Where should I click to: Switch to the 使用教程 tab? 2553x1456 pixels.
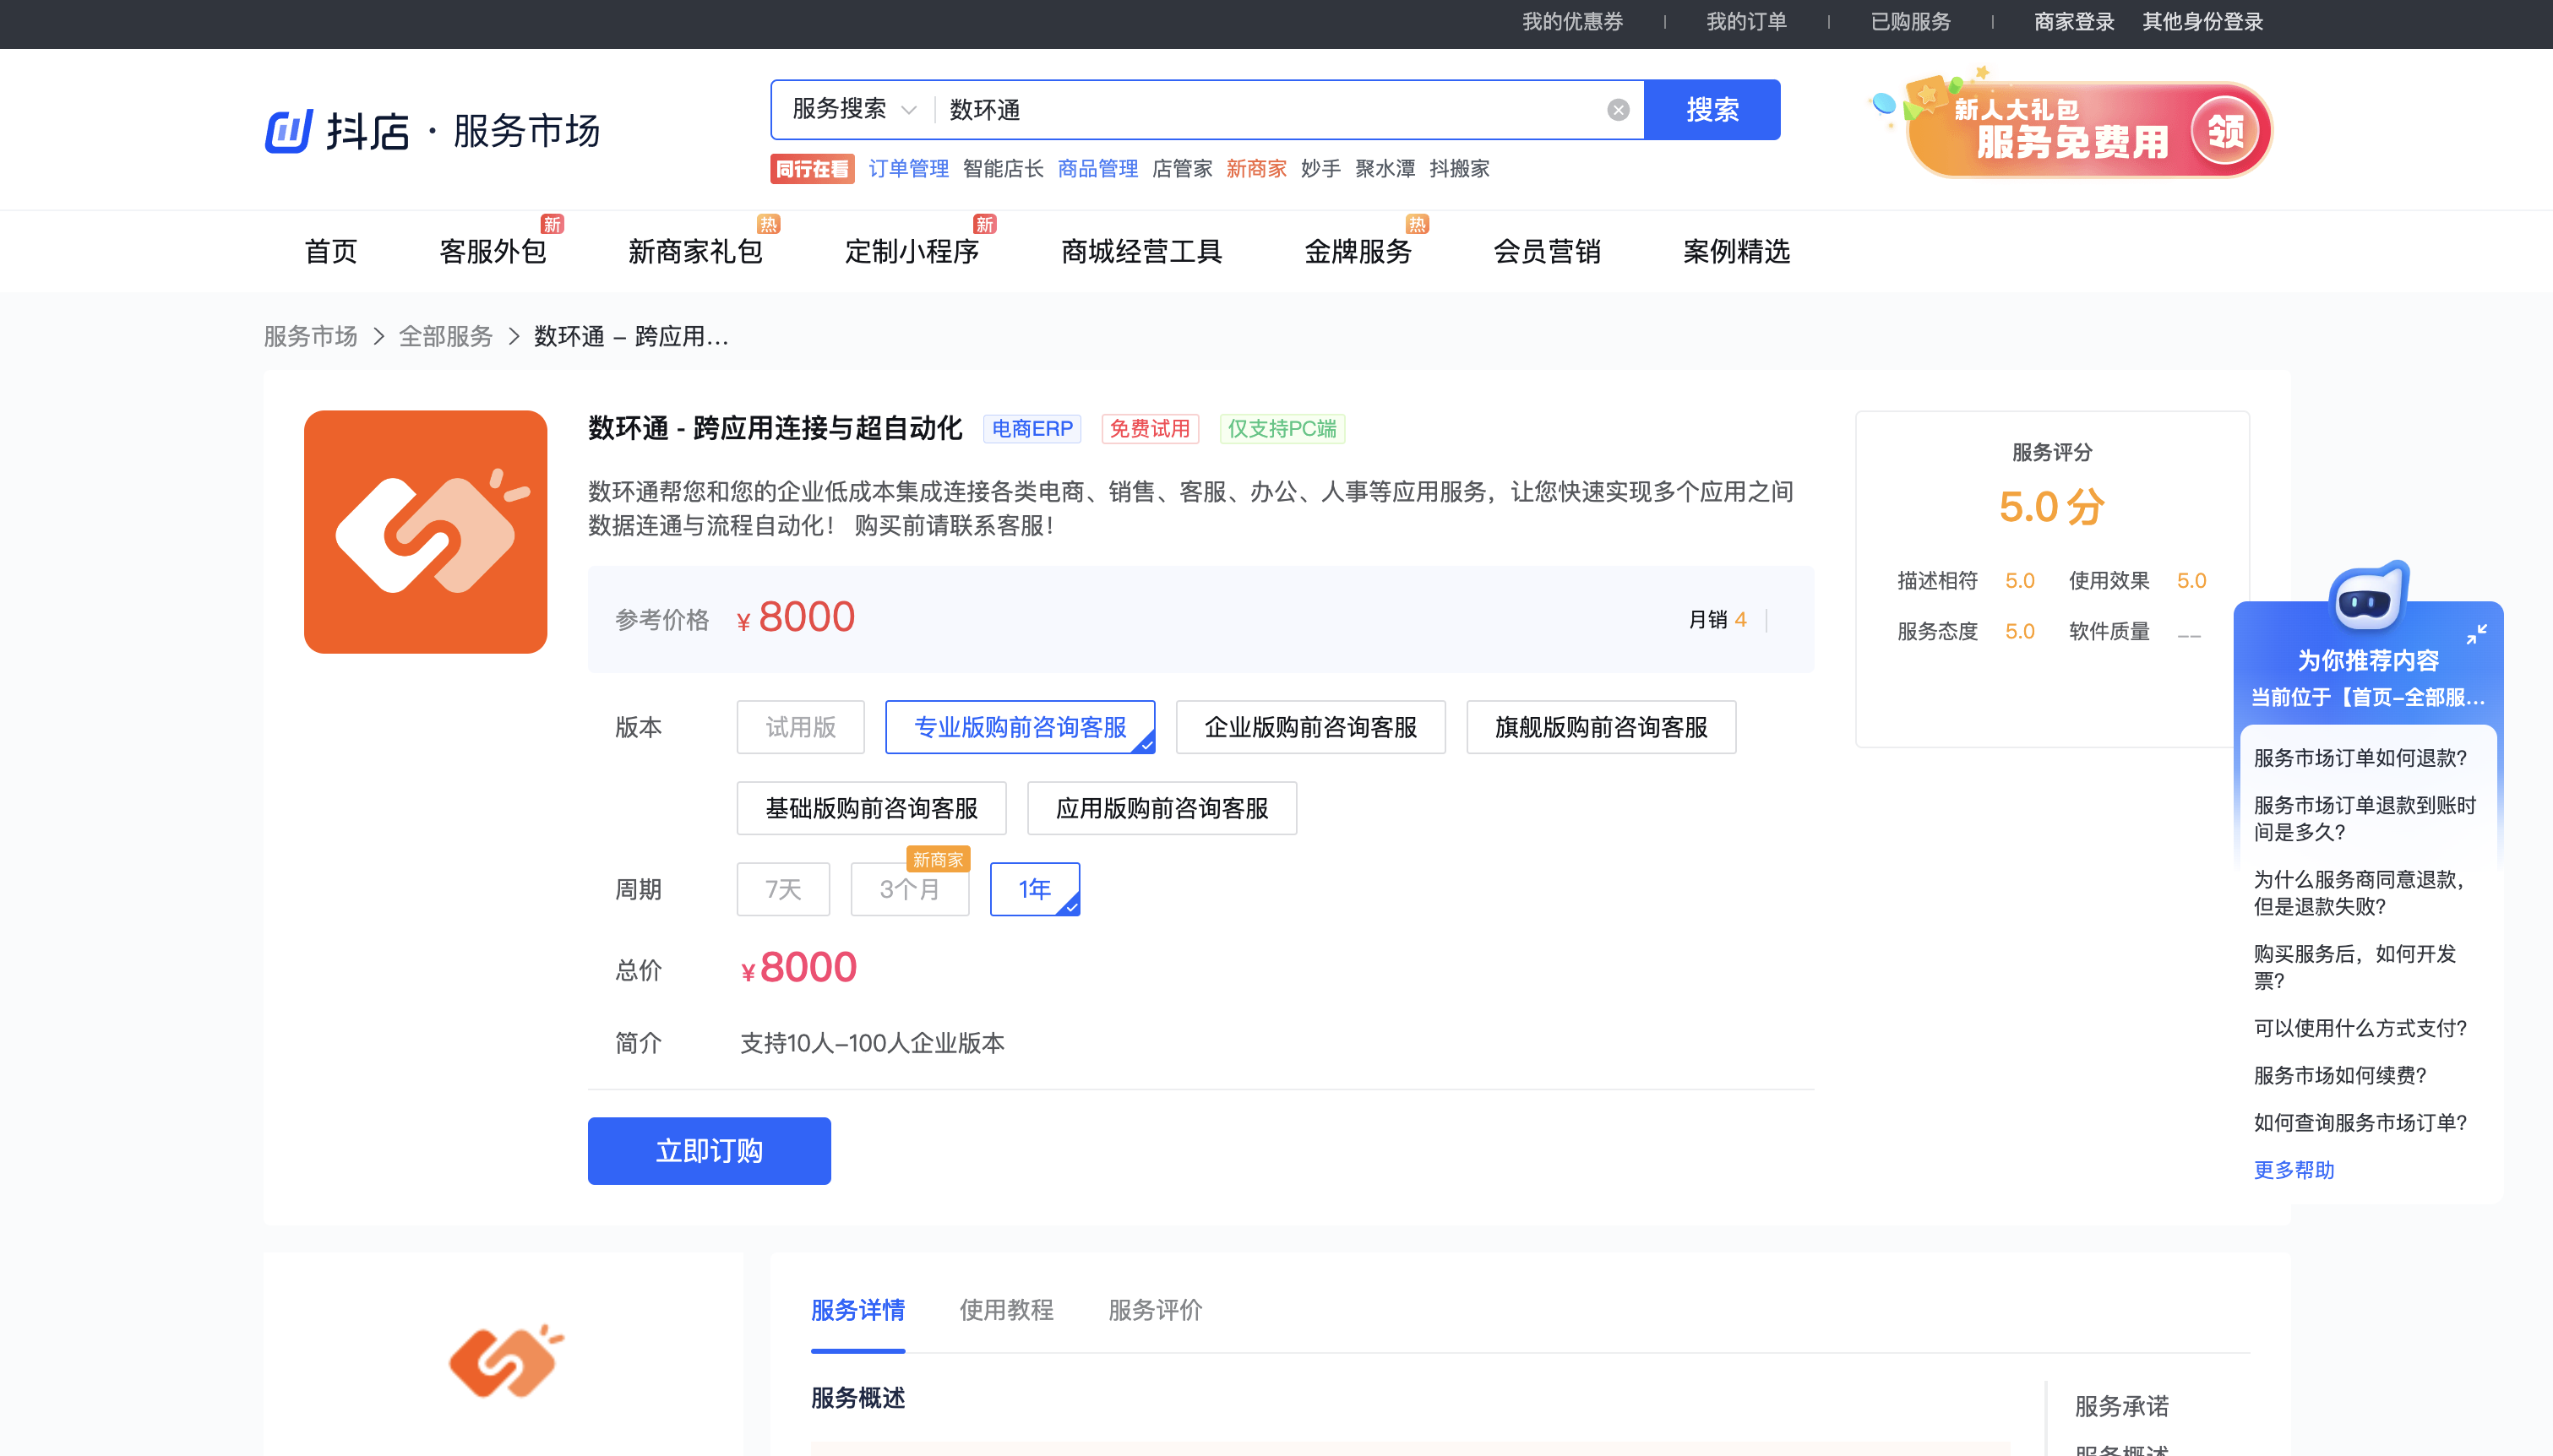tap(1006, 1310)
